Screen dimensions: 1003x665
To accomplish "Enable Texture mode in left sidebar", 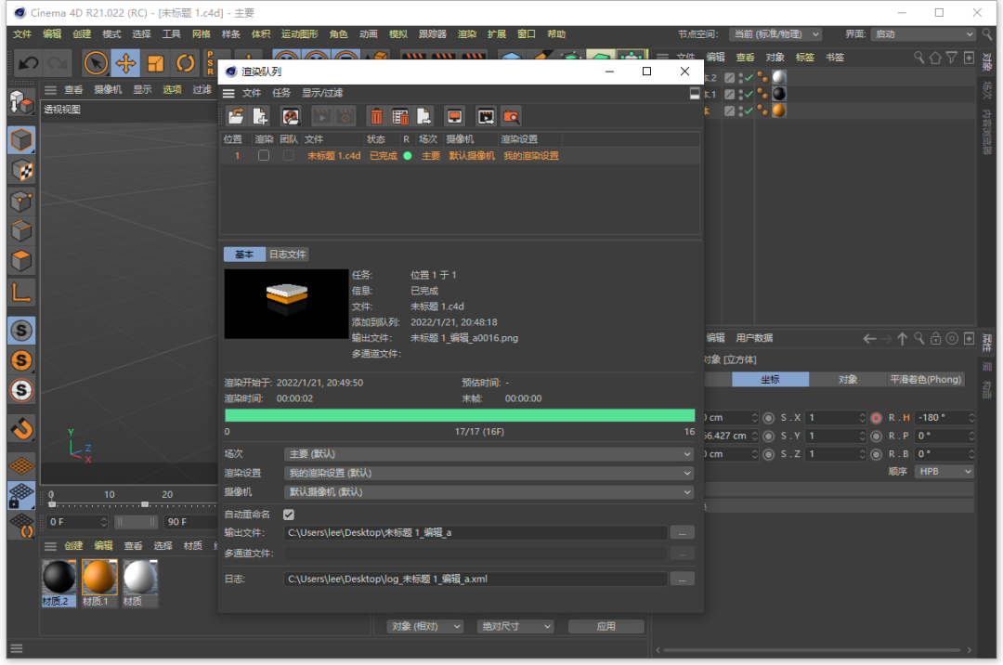I will point(22,170).
